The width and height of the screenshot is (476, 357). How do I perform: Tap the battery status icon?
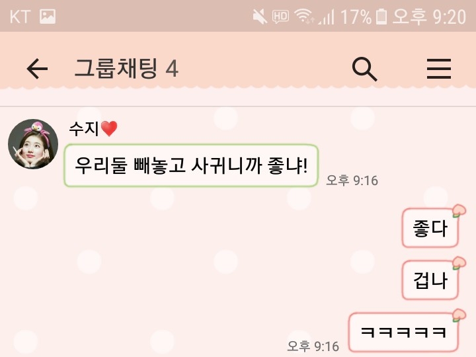[x=381, y=17]
